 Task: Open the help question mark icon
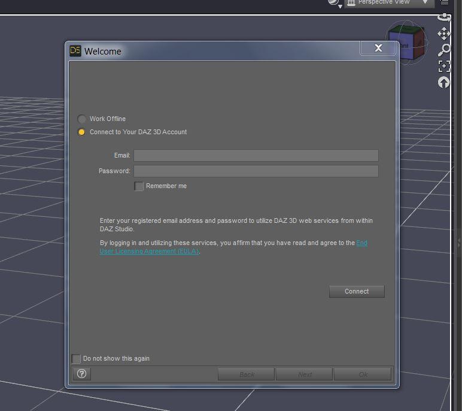(x=81, y=374)
